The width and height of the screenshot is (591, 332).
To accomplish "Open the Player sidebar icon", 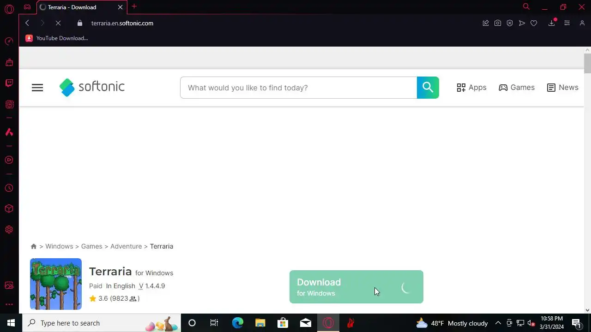I will click(9, 160).
